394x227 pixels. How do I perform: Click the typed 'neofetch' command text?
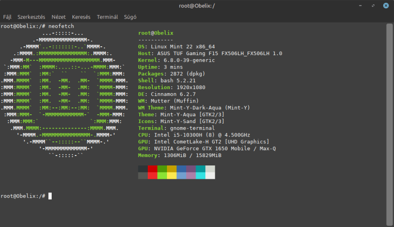(61, 26)
